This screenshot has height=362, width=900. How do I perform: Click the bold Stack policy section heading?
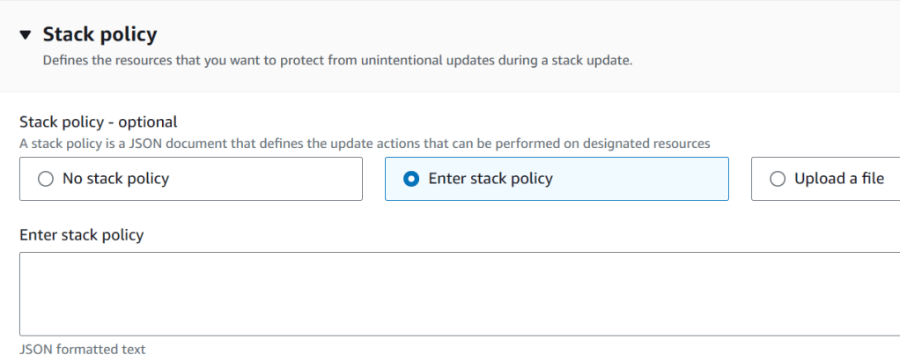(100, 35)
